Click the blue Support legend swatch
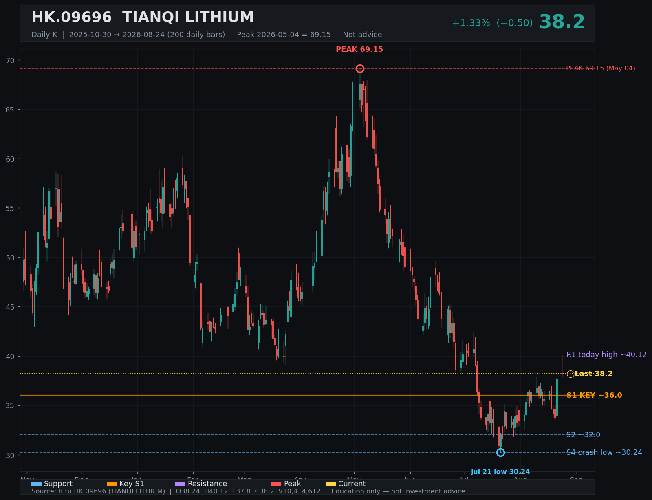The height and width of the screenshot is (500, 652). click(x=36, y=484)
